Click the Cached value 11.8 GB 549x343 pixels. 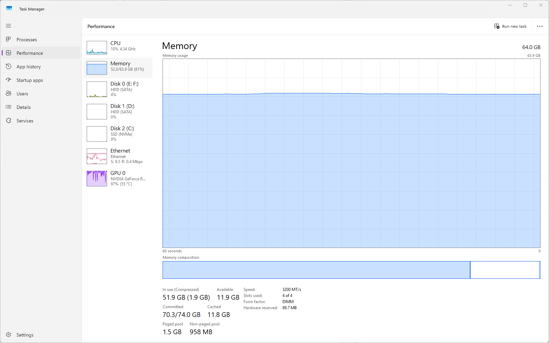219,315
